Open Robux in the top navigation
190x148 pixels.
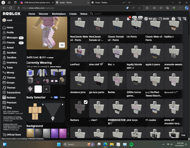(x=84, y=14)
